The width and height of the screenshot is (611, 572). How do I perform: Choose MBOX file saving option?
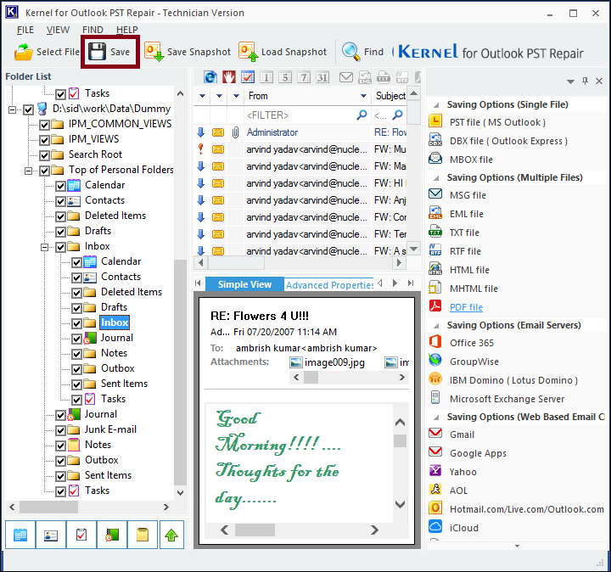pyautogui.click(x=471, y=160)
